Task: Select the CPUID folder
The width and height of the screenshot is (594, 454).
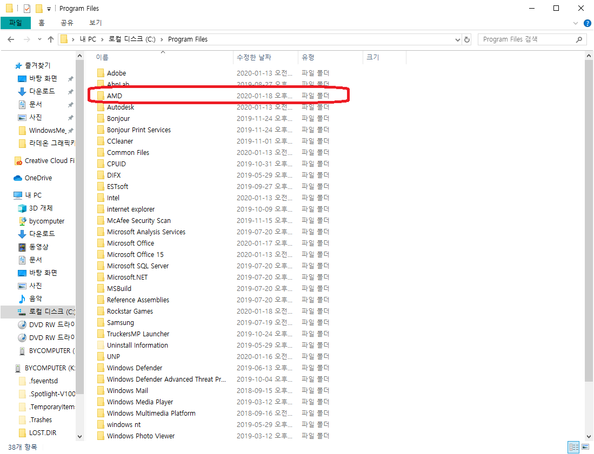Action: tap(116, 164)
